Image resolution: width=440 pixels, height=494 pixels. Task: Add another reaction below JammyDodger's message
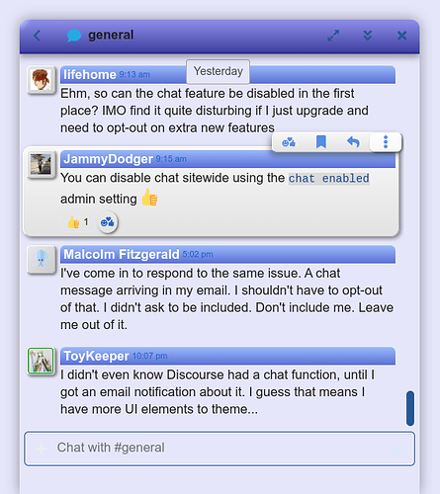[108, 222]
